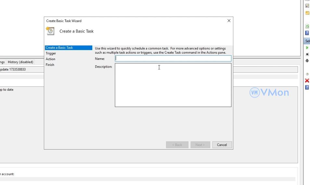Select the Finish step in wizard sidebar
The height and width of the screenshot is (185, 310).
click(50, 65)
